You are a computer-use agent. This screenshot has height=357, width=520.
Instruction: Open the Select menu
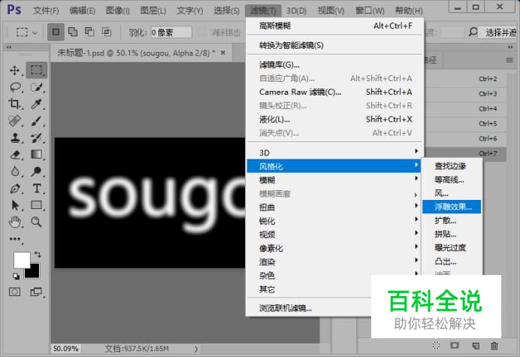point(226,11)
